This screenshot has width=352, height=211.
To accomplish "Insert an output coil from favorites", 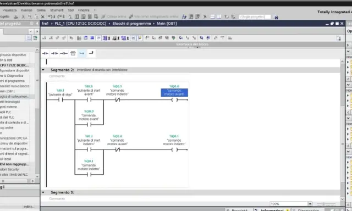I will (64, 53).
